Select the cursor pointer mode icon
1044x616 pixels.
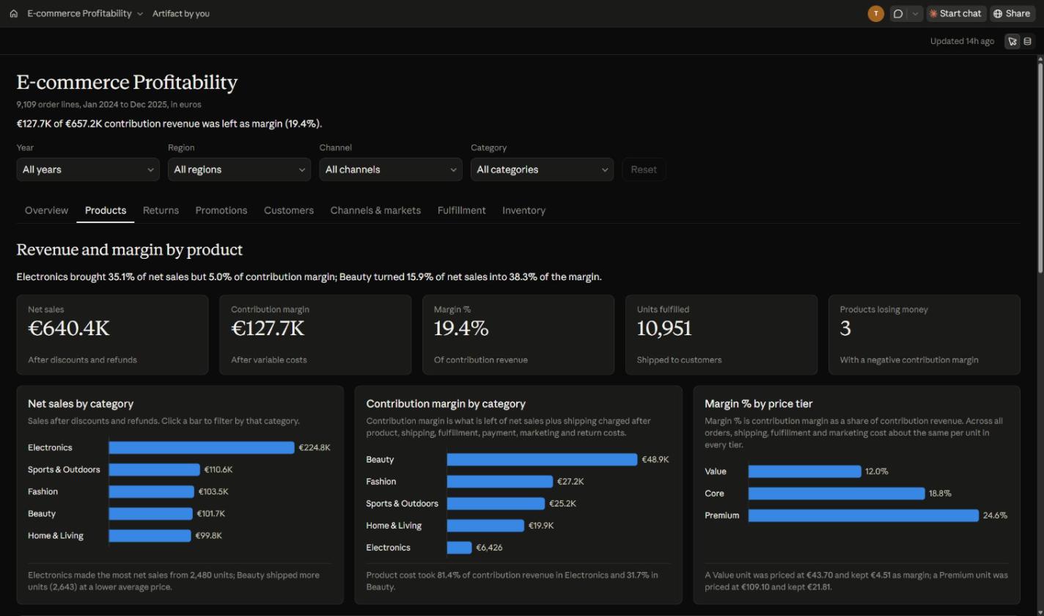click(1012, 41)
